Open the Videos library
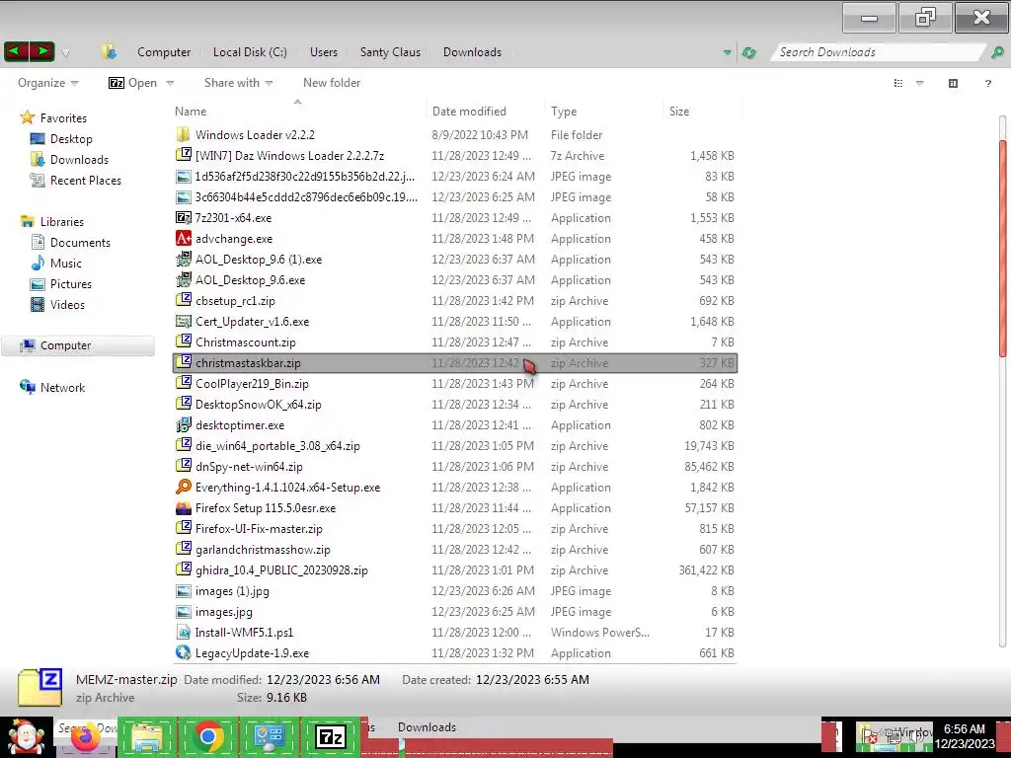The height and width of the screenshot is (758, 1011). coord(67,304)
